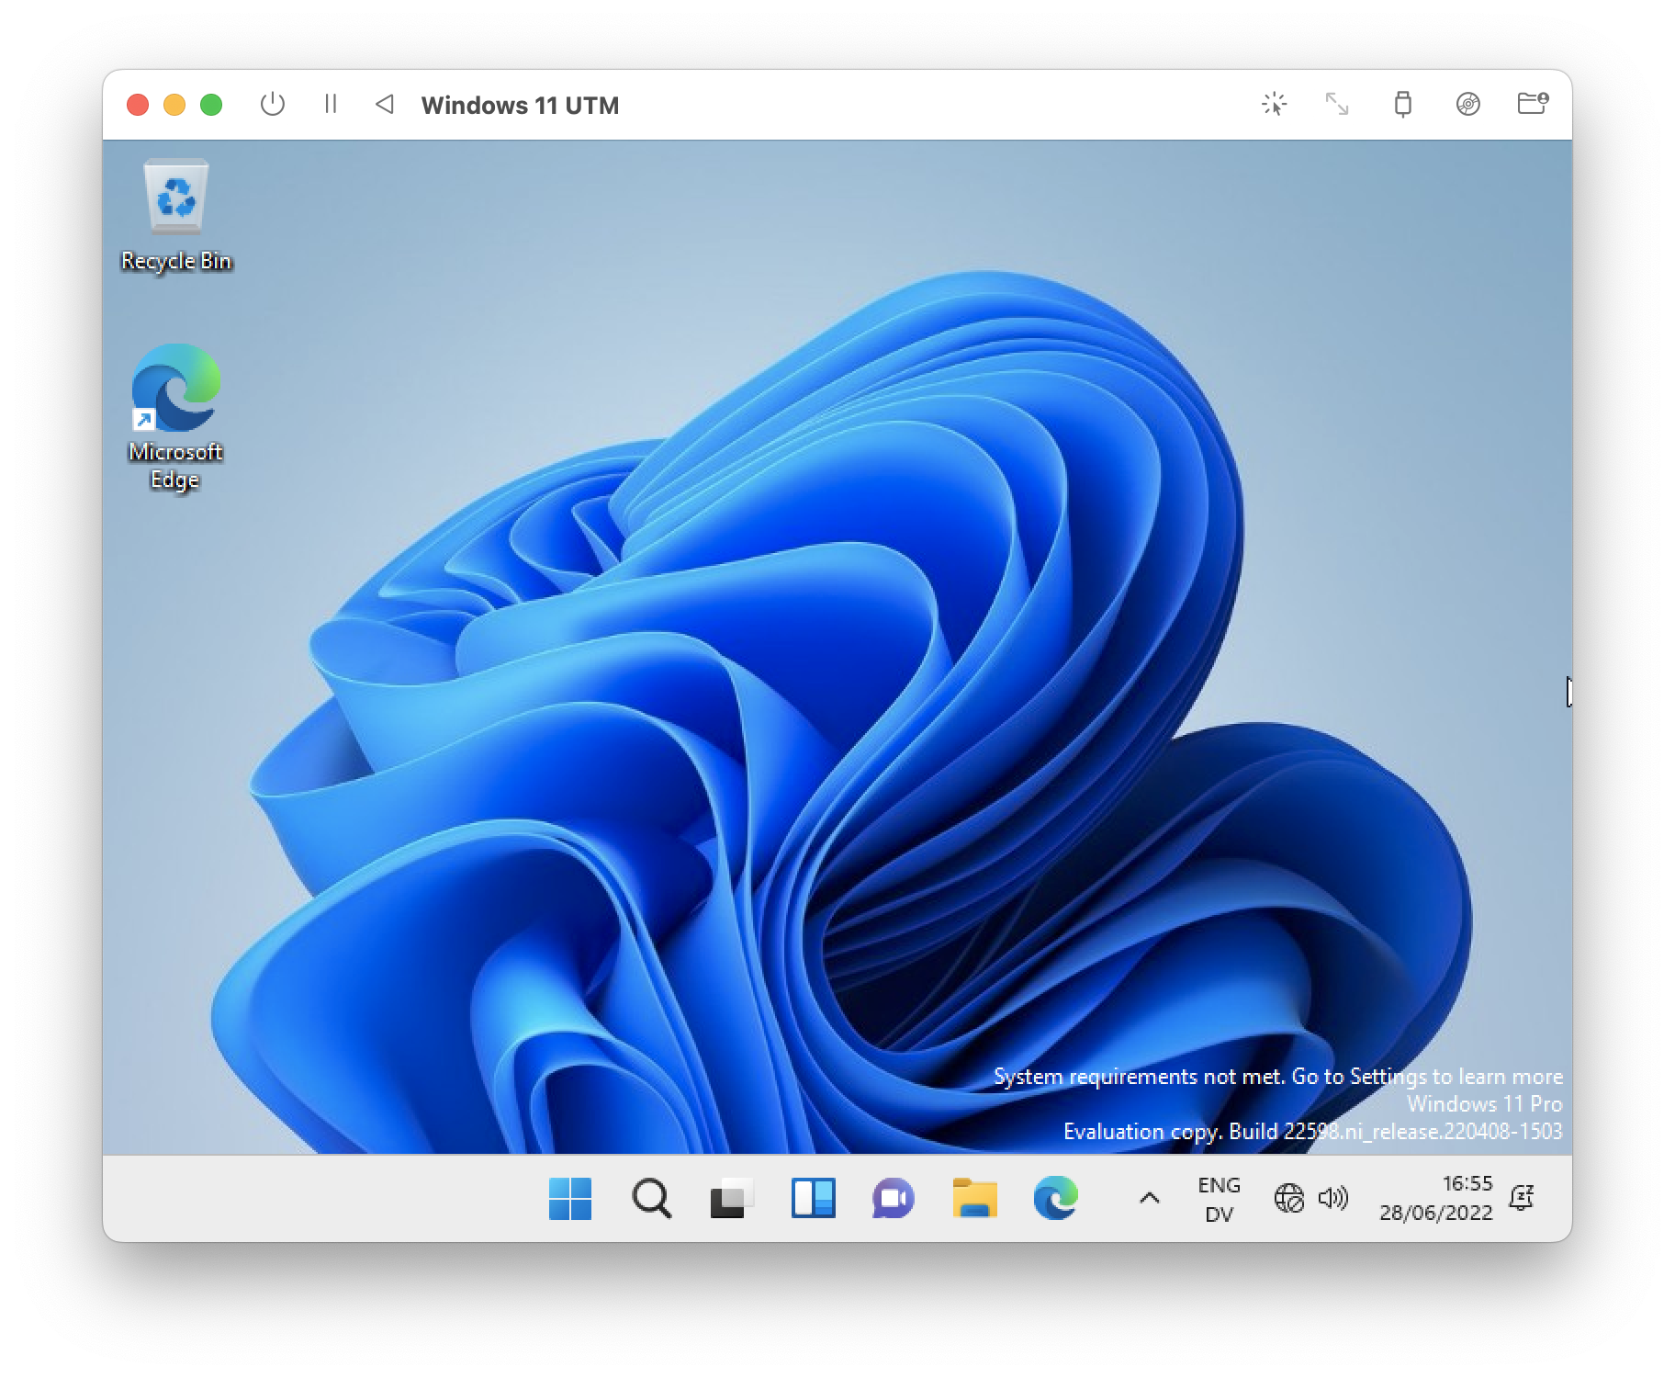
Task: Expand hidden system tray icons chevron
Action: coord(1149,1197)
